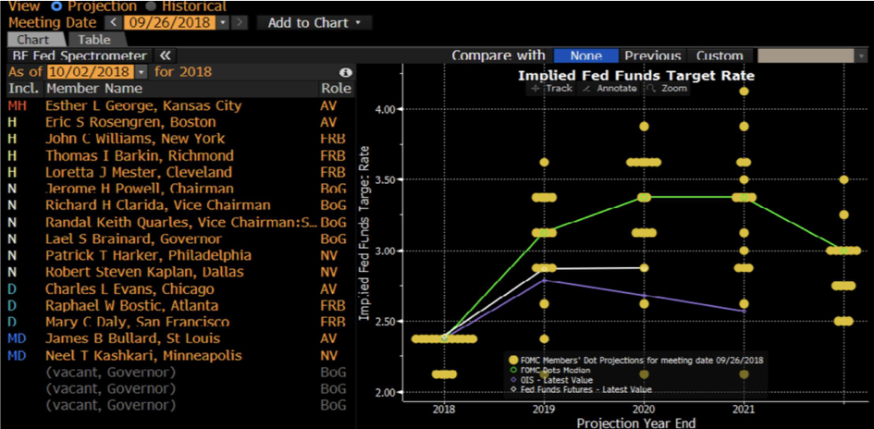Toggle FOMC Dots Median legend marker
This screenshot has height=429, width=874.
(x=511, y=370)
